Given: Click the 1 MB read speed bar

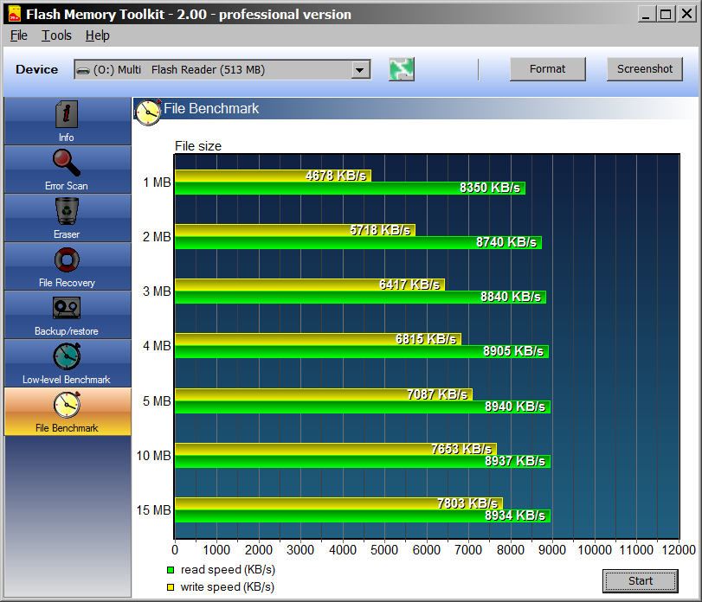Looking at the screenshot, I should (350, 188).
